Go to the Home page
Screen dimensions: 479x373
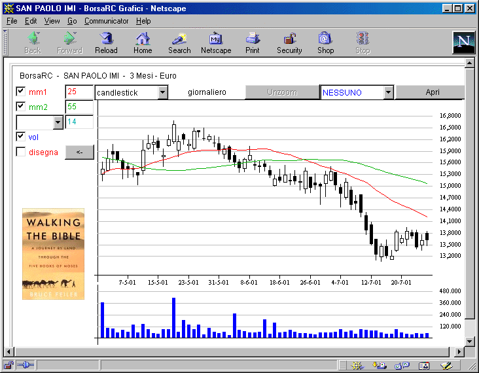[x=143, y=43]
